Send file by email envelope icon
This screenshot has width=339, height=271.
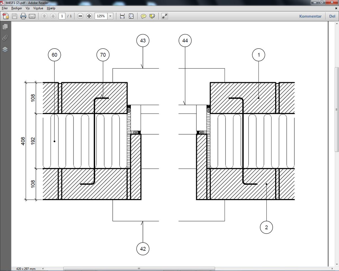point(32,16)
